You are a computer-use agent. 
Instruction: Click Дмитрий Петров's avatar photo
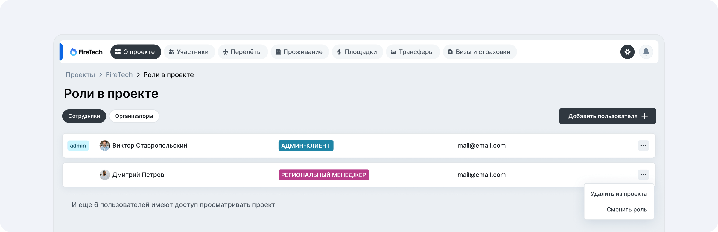pos(105,175)
